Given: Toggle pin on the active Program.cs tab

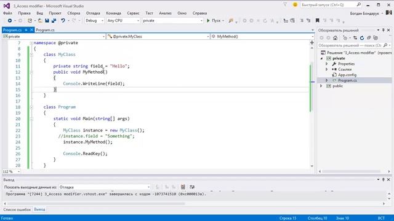Looking at the screenshot, I should pos(26,30).
